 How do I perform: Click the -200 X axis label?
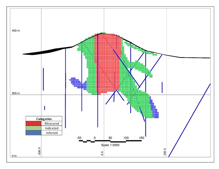coord(39,151)
